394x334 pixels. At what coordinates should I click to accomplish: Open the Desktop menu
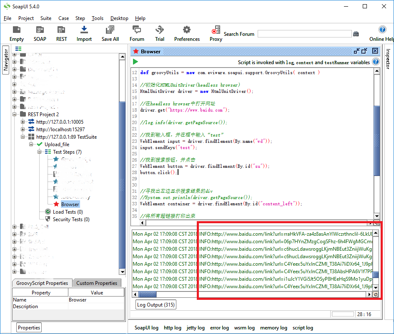pyautogui.click(x=119, y=18)
